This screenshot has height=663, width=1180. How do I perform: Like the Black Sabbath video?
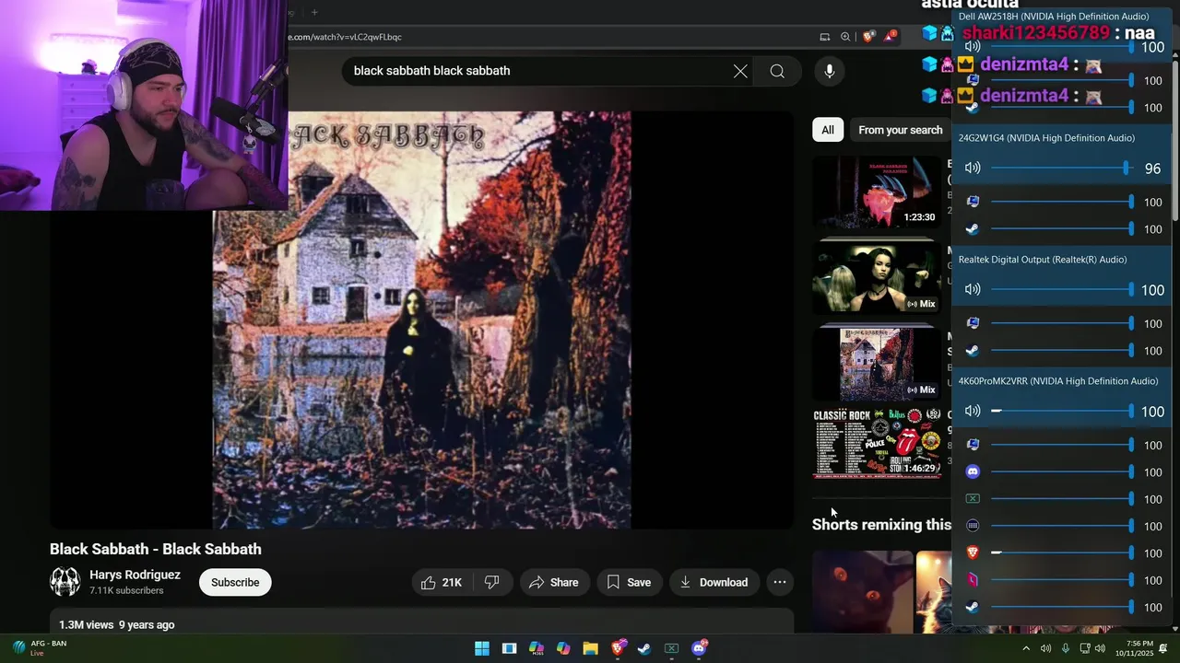click(x=442, y=582)
